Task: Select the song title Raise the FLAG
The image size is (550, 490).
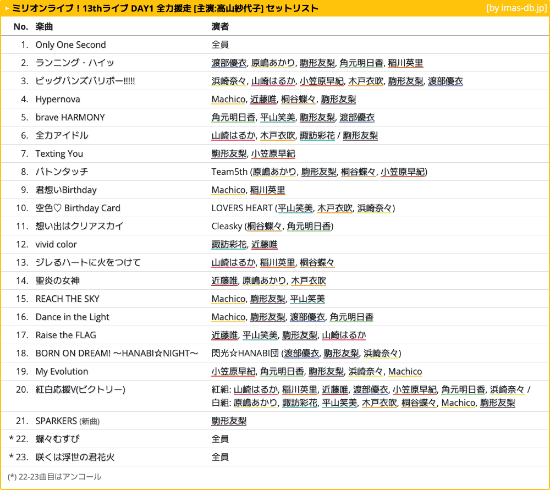Action: pyautogui.click(x=65, y=335)
